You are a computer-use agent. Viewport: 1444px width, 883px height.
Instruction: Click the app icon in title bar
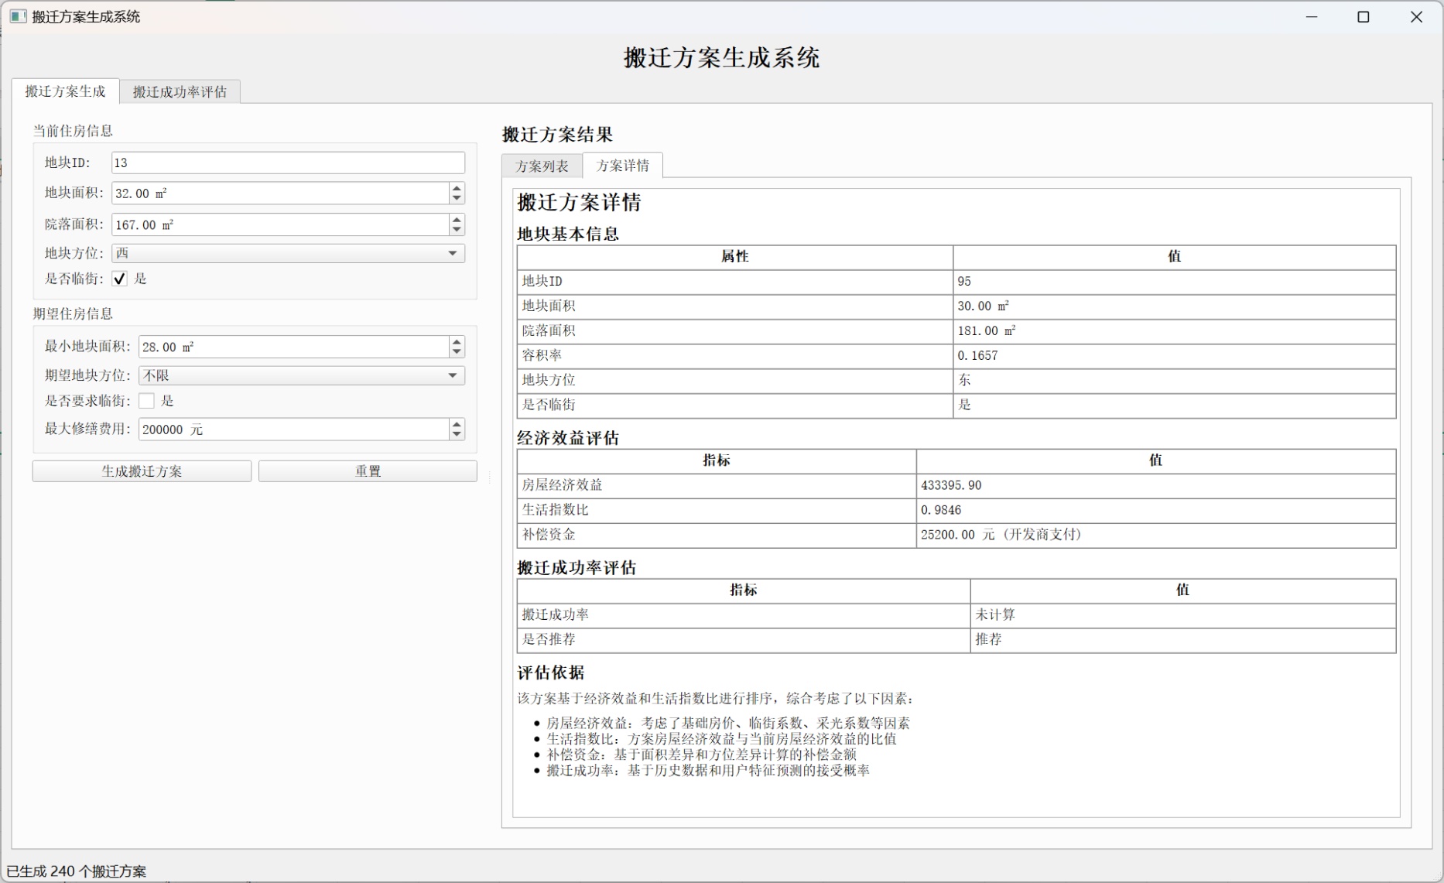(17, 16)
